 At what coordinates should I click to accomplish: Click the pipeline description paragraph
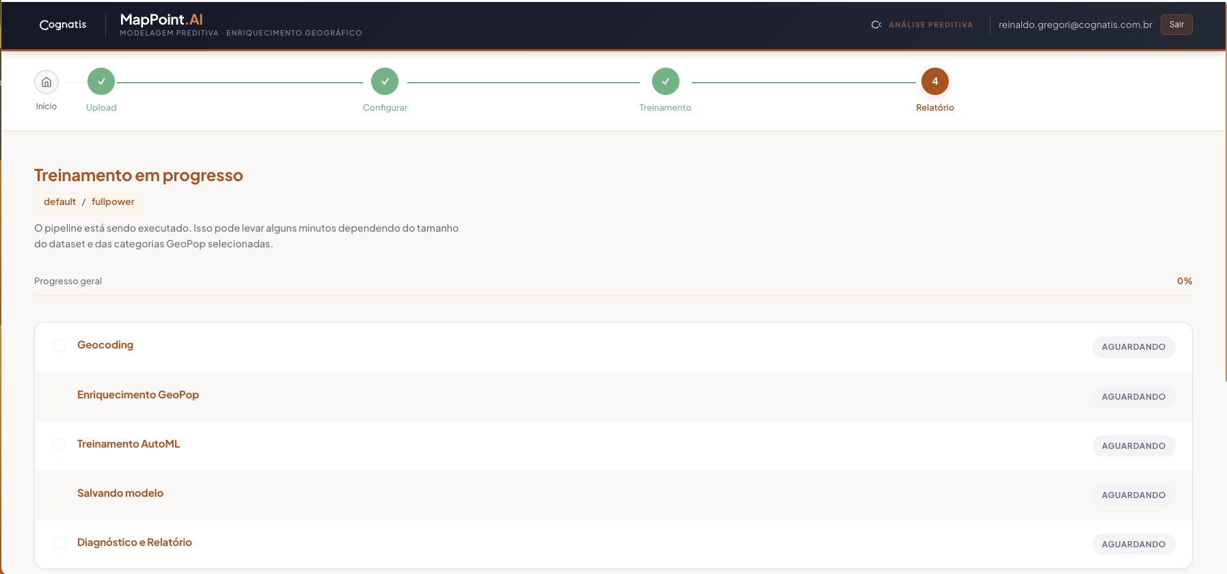246,236
